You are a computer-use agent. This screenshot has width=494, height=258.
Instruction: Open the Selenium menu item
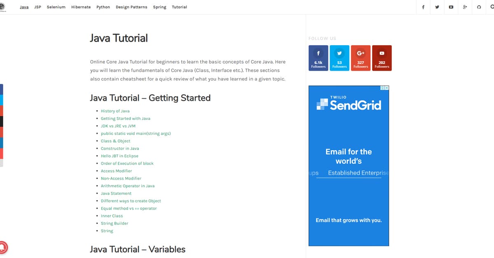coord(56,7)
